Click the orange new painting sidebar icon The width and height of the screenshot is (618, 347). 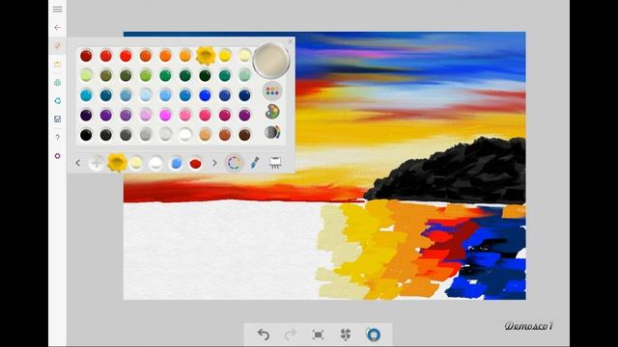click(58, 65)
